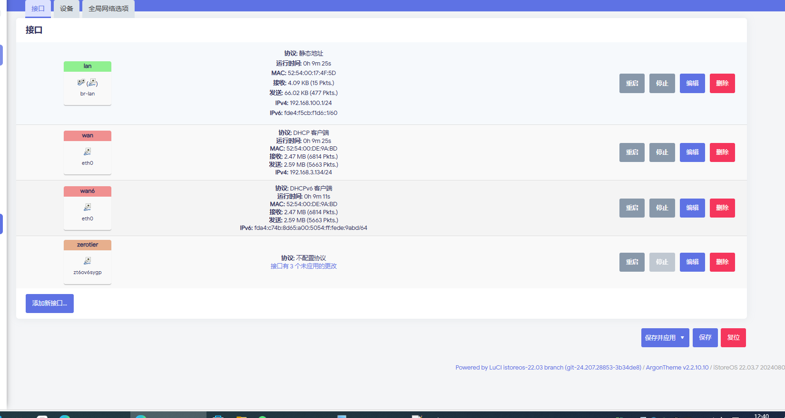785x418 pixels.
Task: Restart the zerotier interface with 重启
Action: [632, 262]
